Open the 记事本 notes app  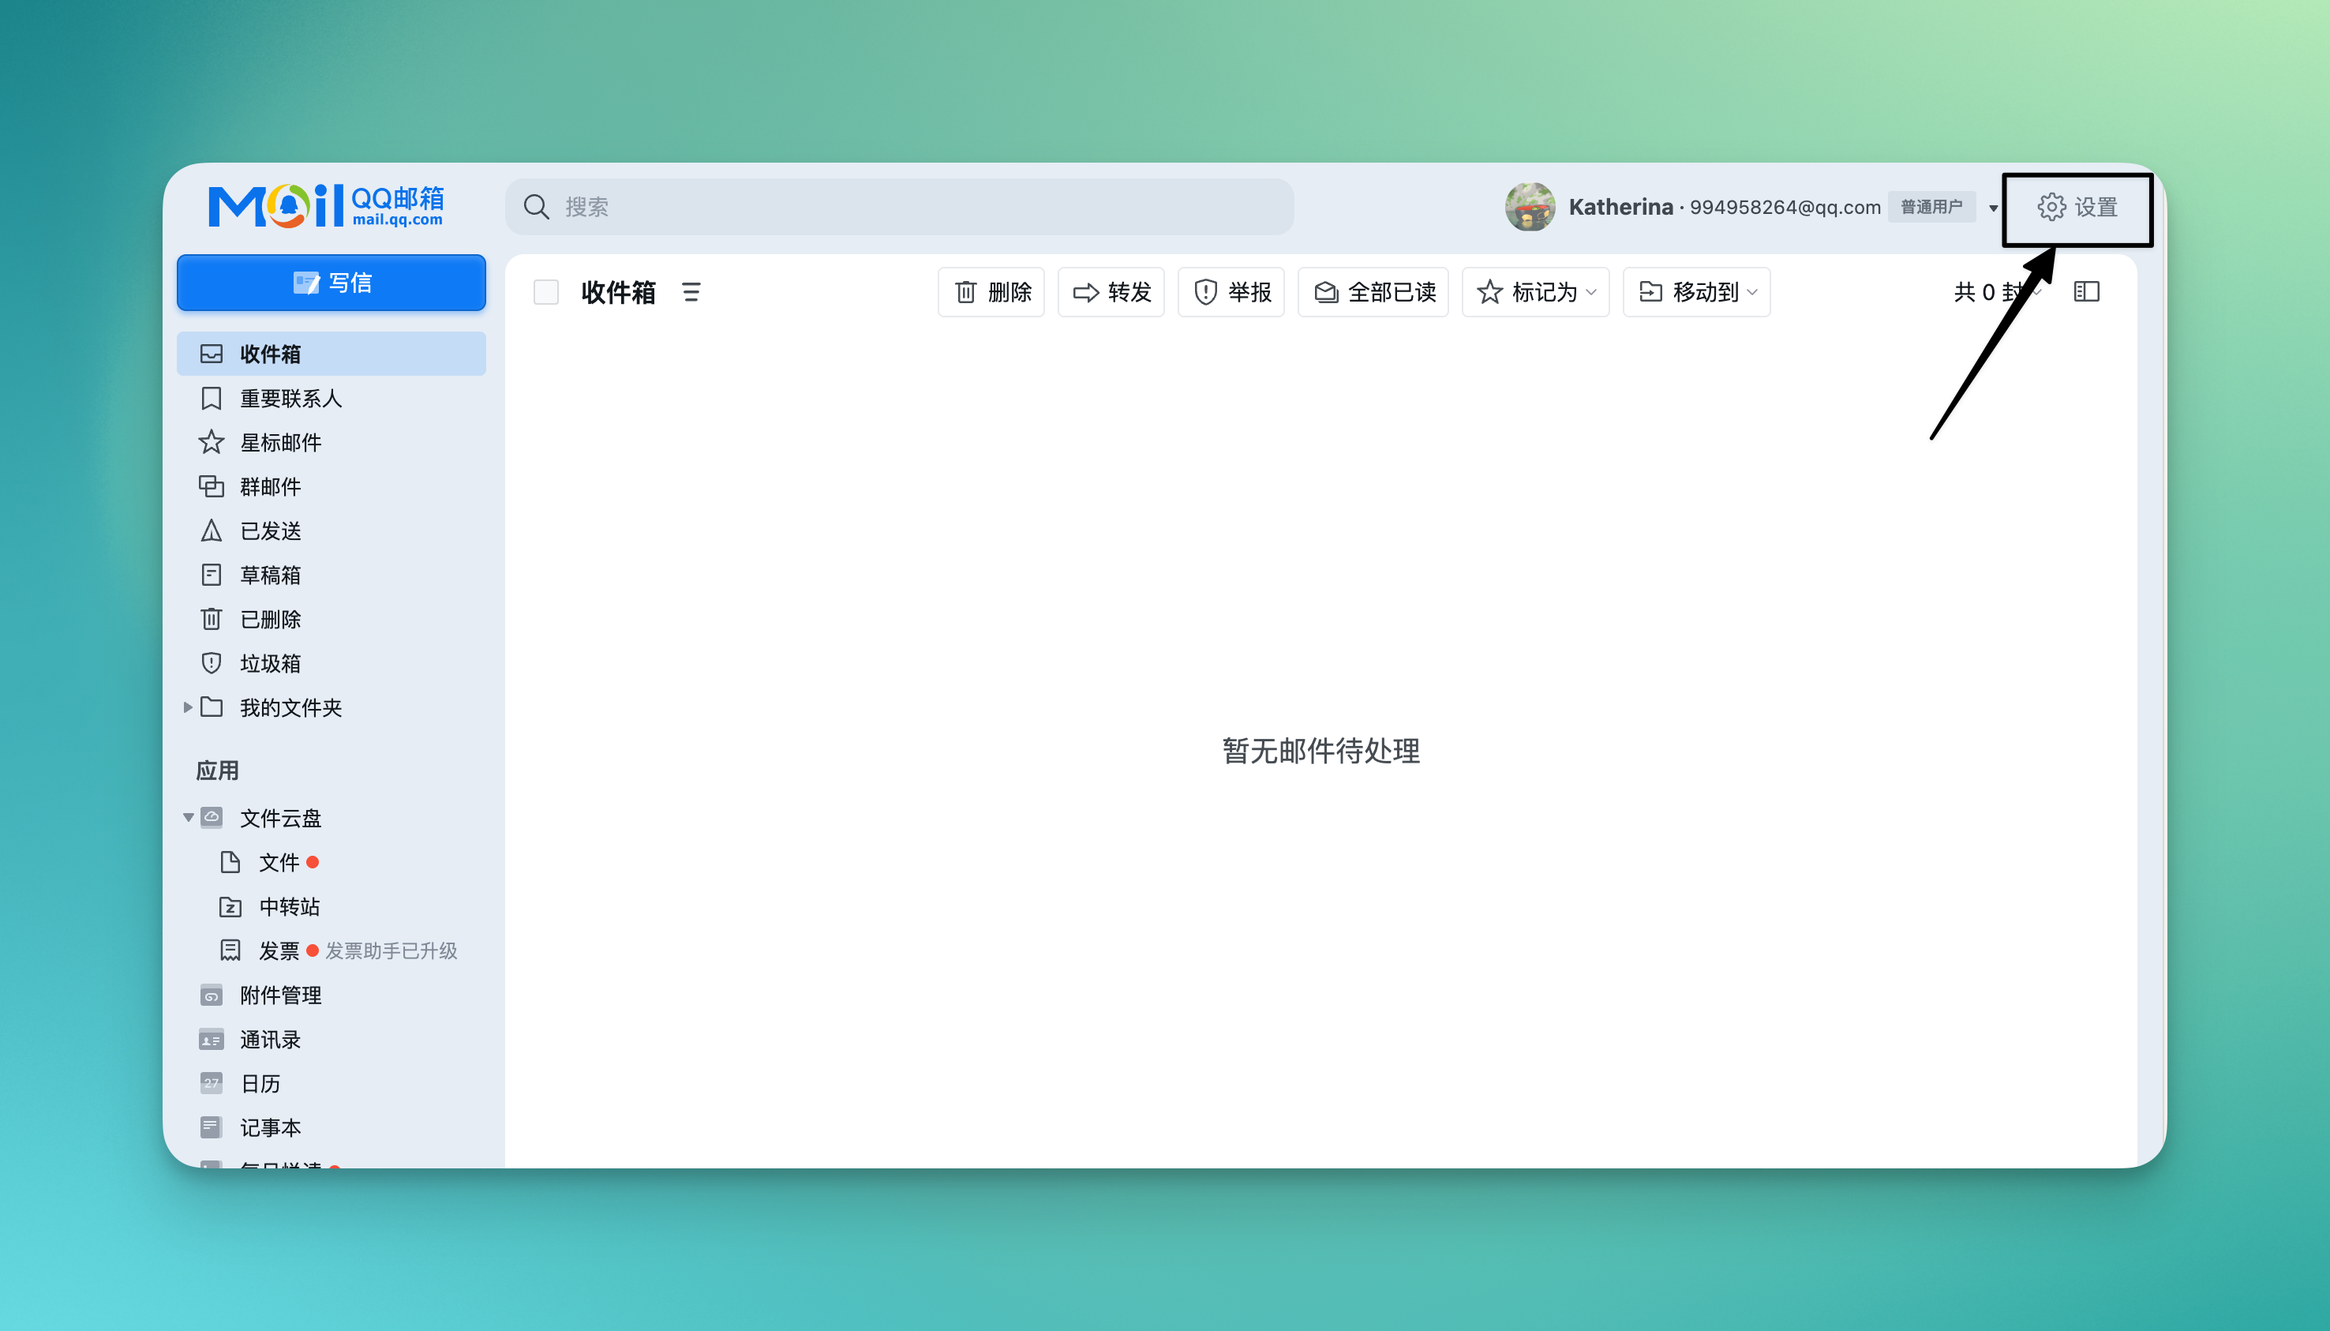pos(268,1127)
